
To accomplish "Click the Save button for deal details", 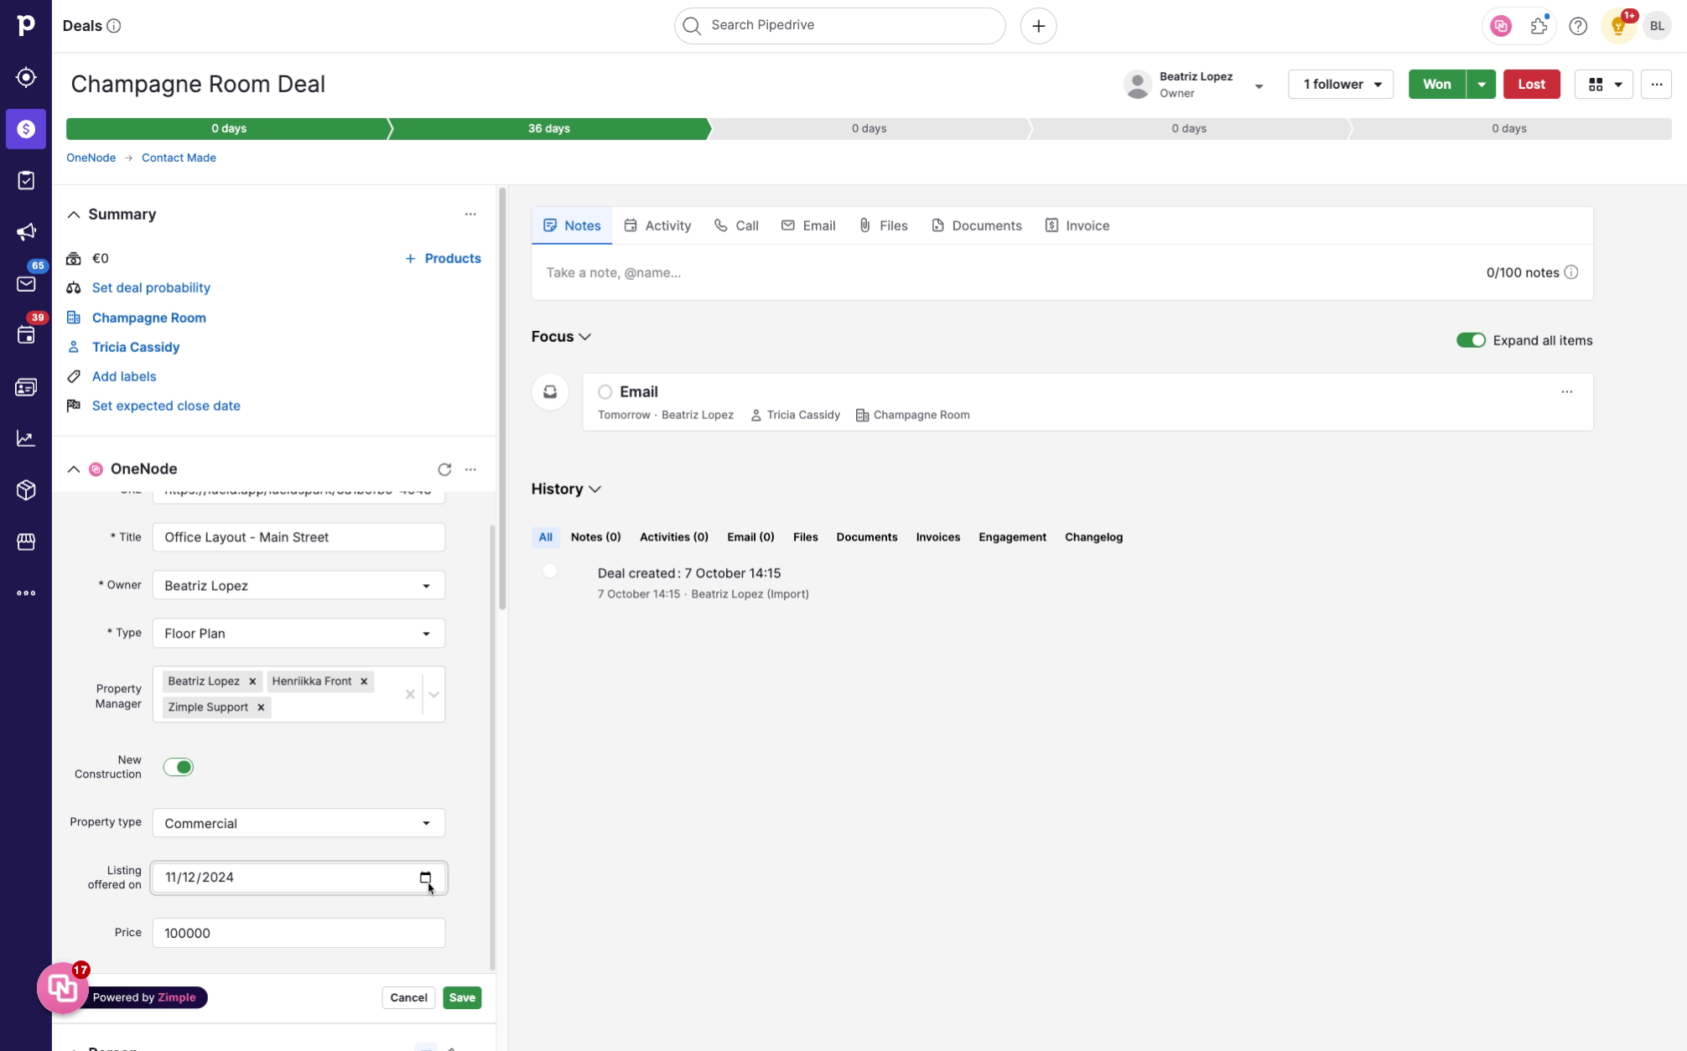I will (x=461, y=997).
